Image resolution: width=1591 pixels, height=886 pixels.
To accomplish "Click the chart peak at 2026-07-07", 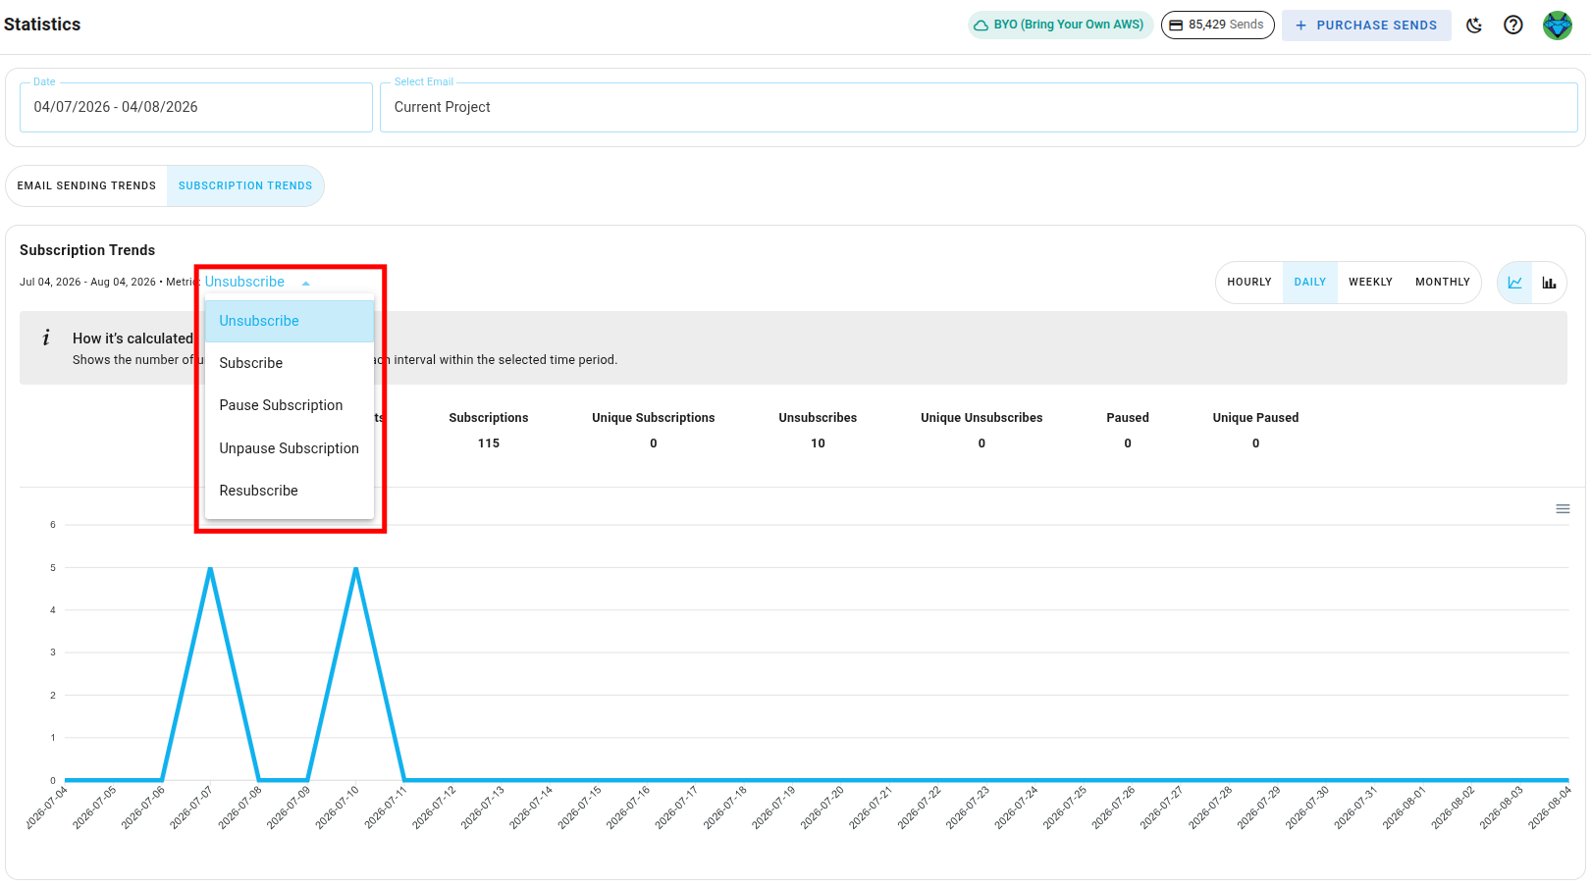I will [x=210, y=568].
